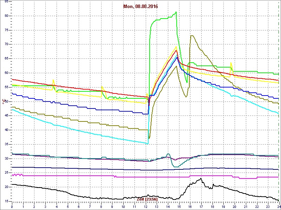Click hour 4 on the time axis

57,206
